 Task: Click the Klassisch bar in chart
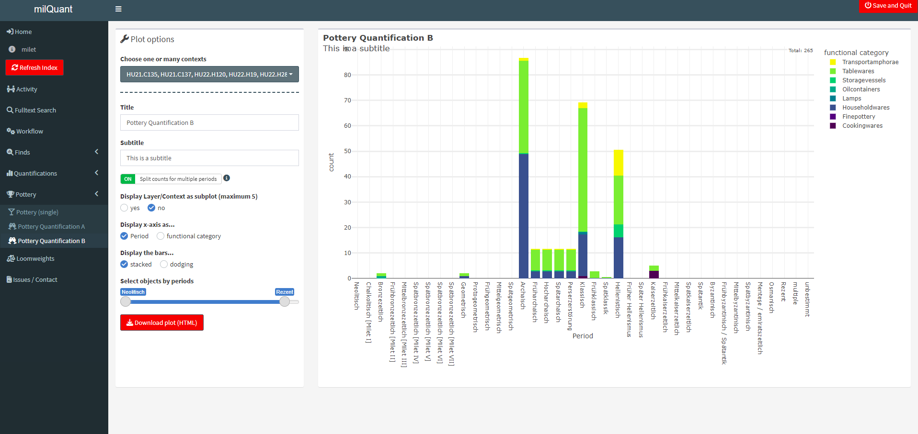(x=583, y=190)
